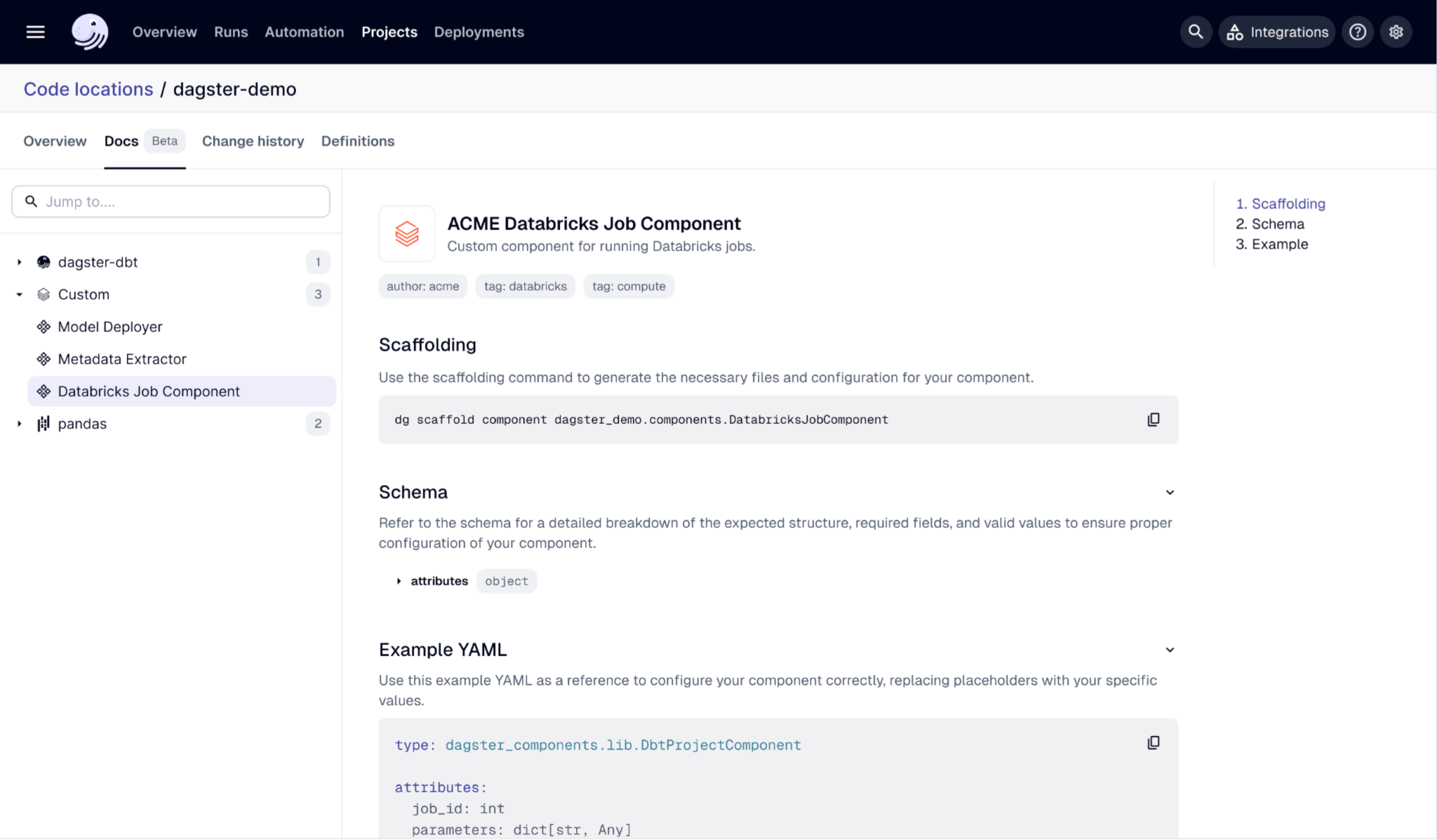Switch to the Change history tab
This screenshot has width=1437, height=840.
click(x=253, y=141)
